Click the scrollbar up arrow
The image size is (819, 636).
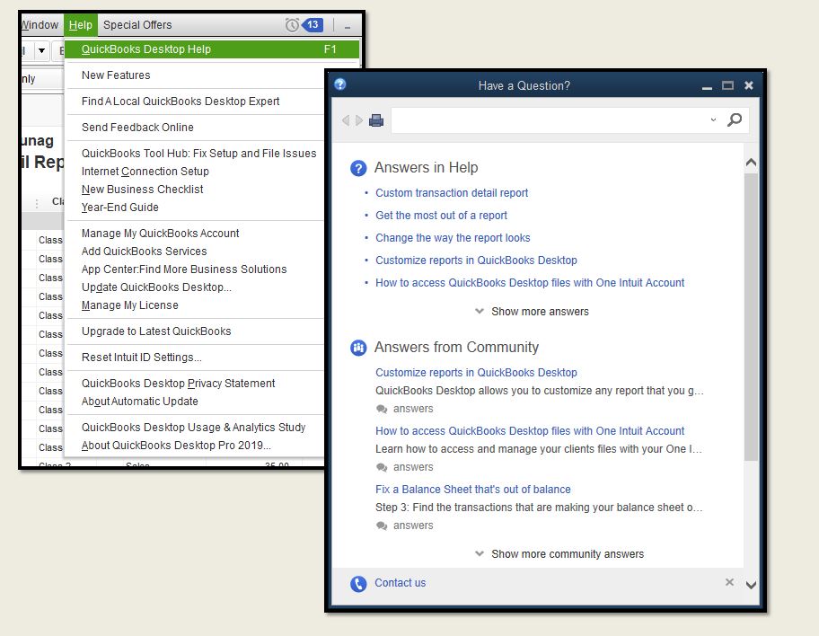[751, 163]
